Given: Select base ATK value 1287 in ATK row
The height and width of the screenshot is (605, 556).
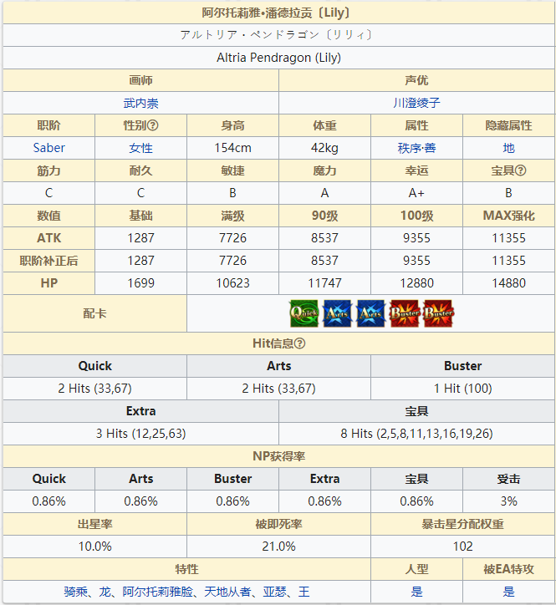Looking at the screenshot, I should pyautogui.click(x=141, y=238).
